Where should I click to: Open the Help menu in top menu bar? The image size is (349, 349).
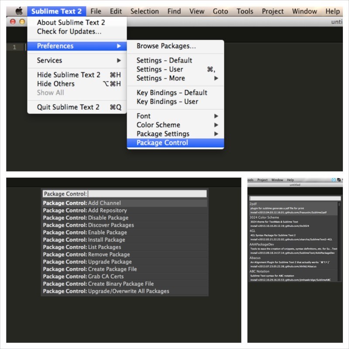[332, 11]
